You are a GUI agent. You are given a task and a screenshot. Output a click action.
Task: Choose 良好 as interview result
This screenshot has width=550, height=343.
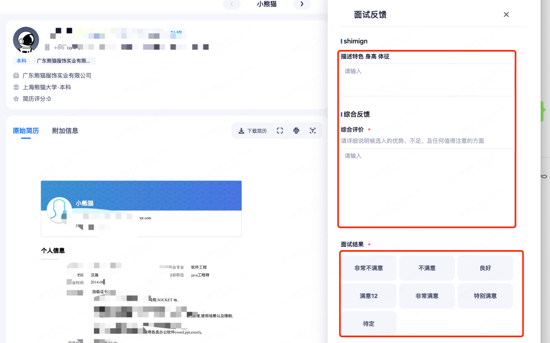[x=485, y=268]
